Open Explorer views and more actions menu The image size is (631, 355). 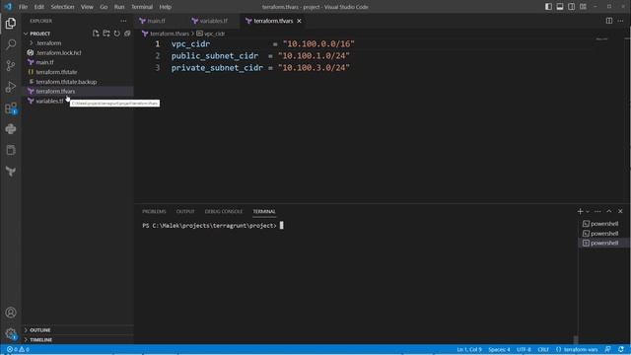click(123, 21)
